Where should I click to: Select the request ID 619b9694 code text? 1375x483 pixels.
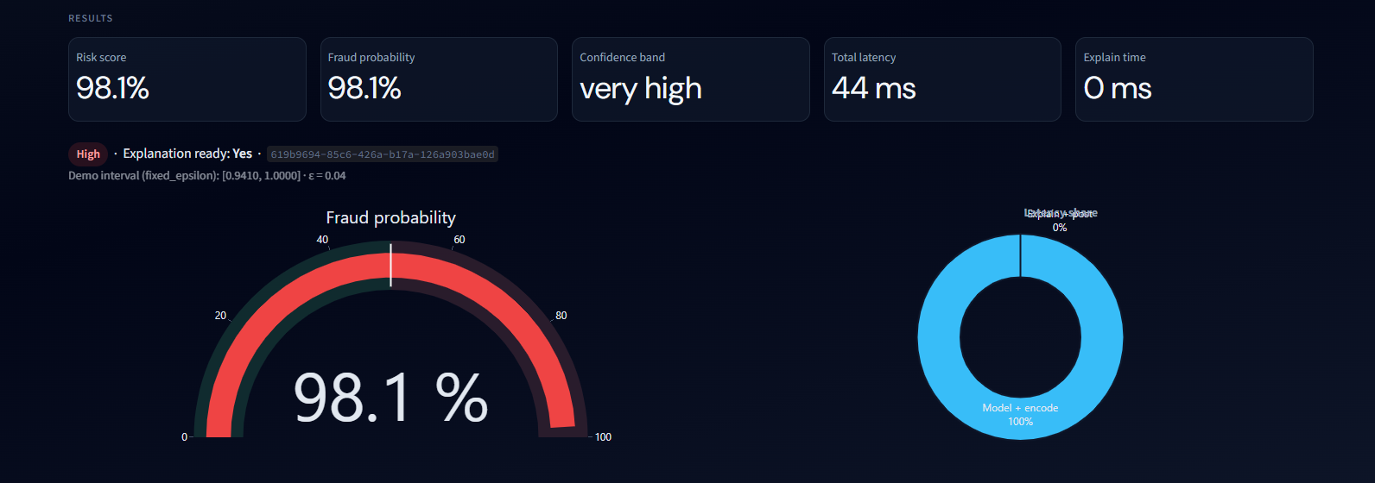pyautogui.click(x=383, y=154)
